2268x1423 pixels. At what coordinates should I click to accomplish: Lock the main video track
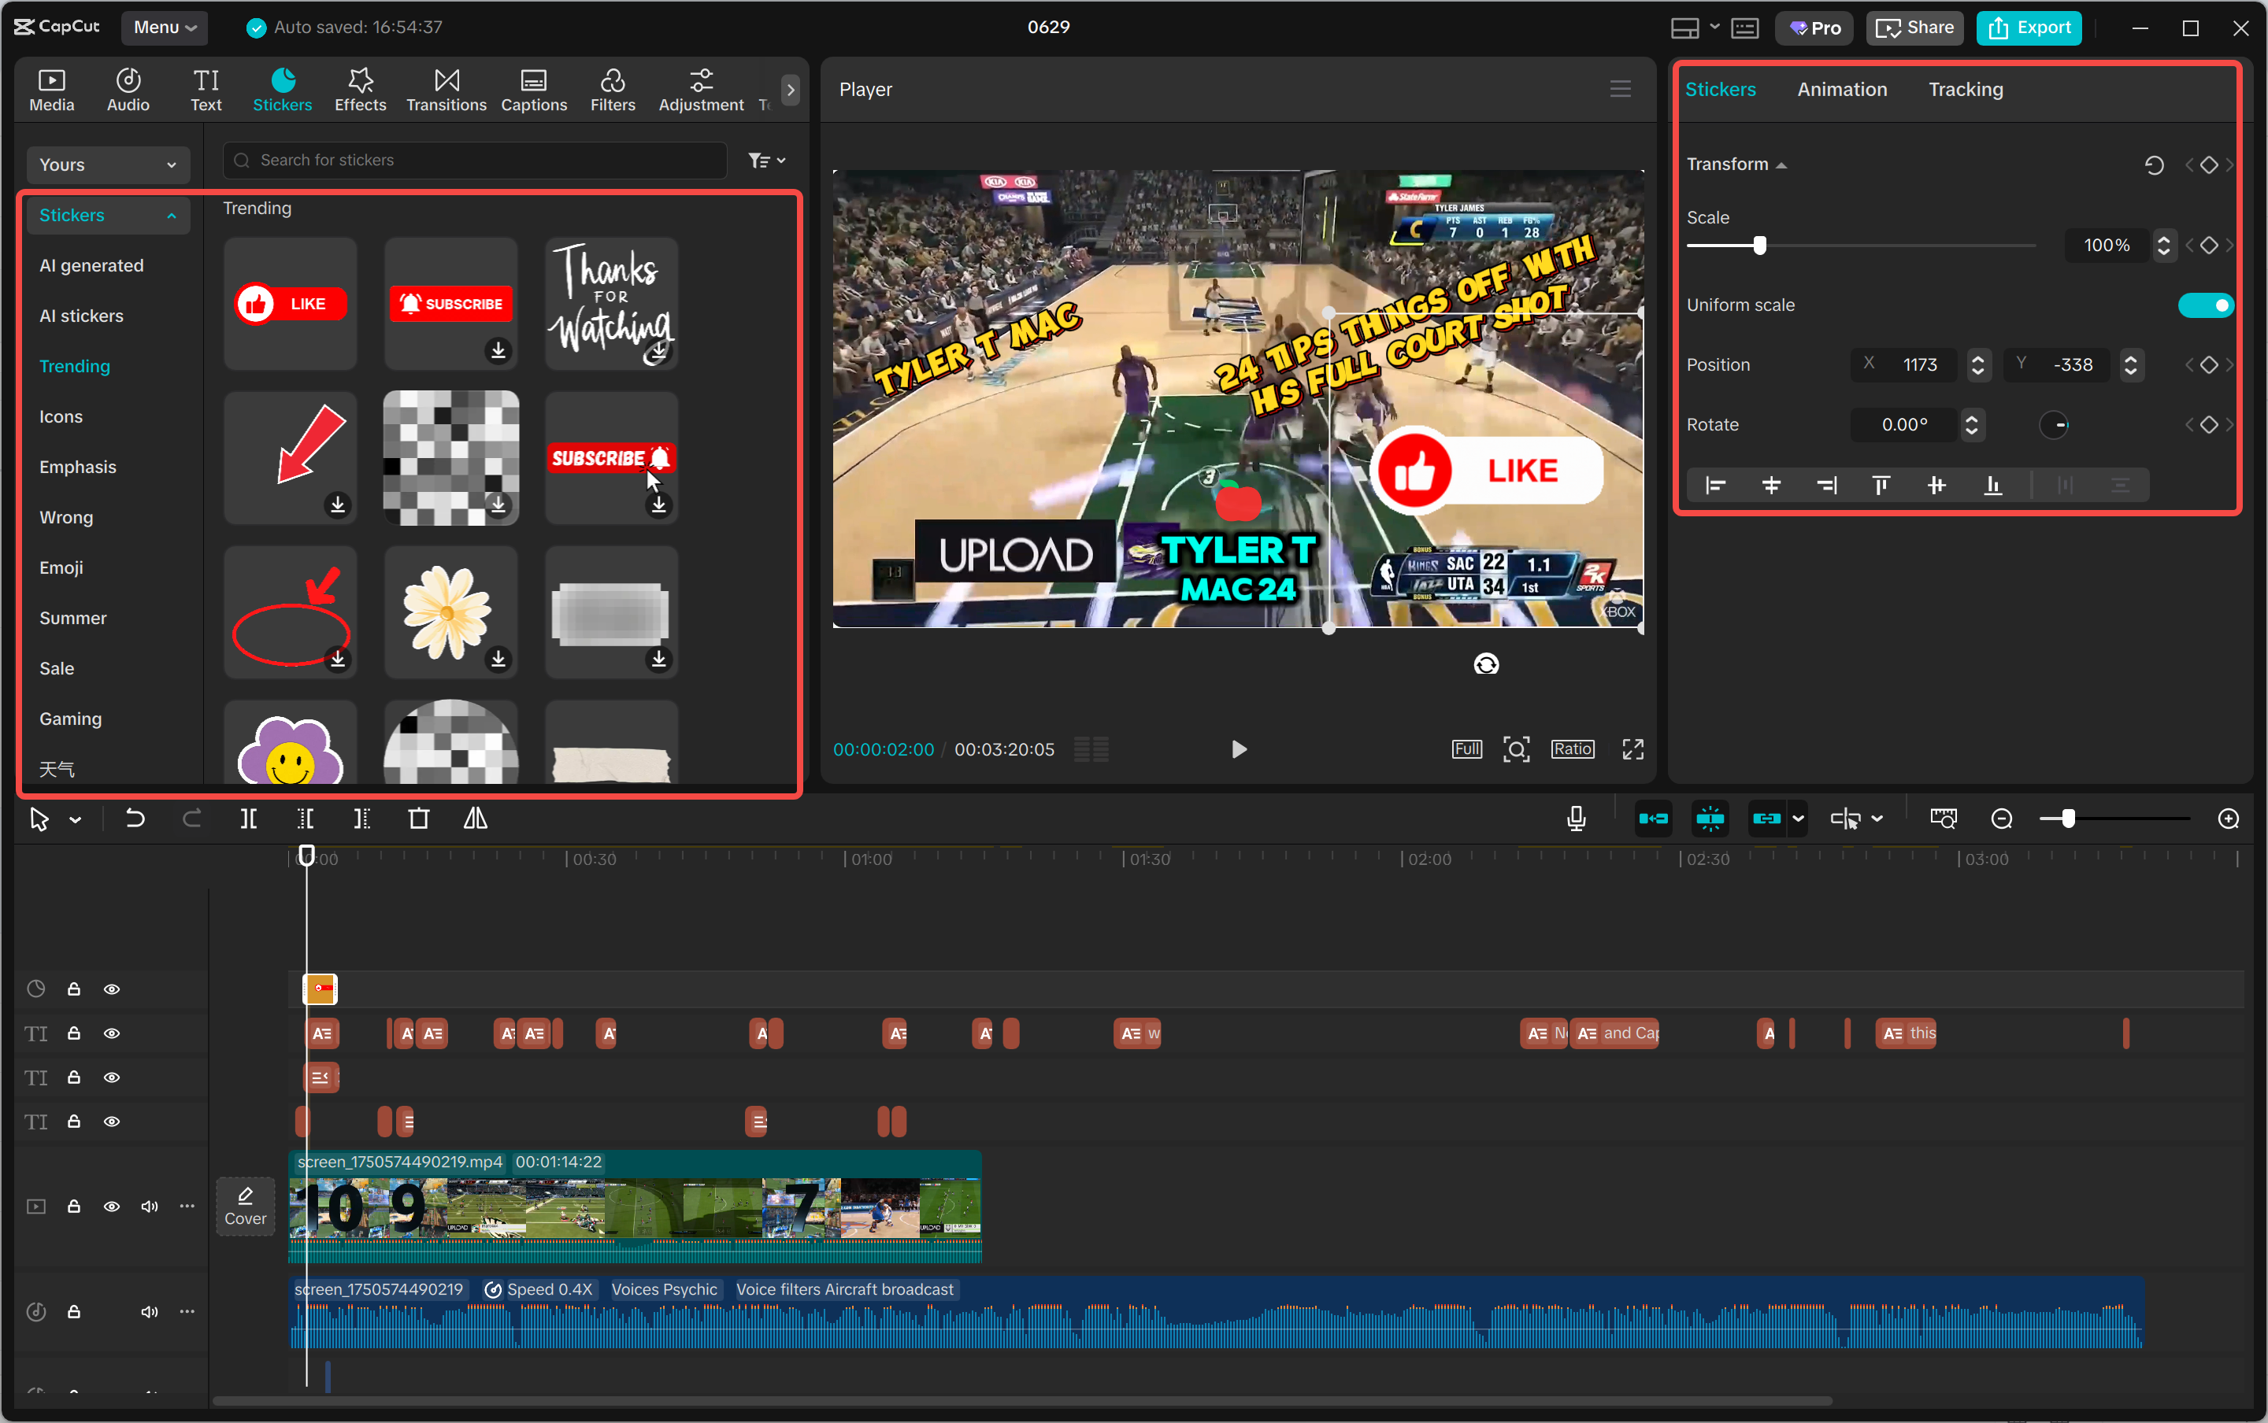point(73,1207)
